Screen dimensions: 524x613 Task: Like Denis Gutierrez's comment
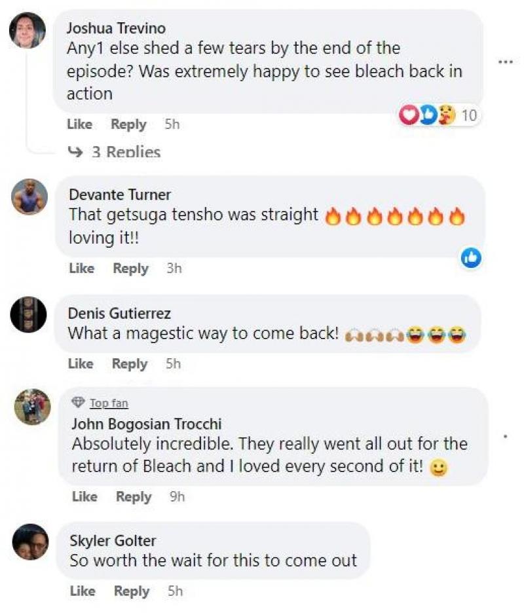[x=81, y=363]
